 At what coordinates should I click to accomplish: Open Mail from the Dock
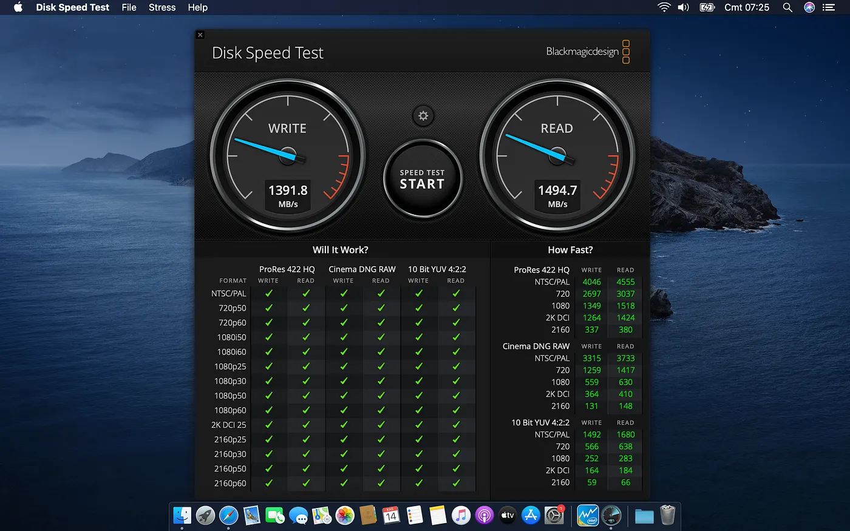point(252,515)
